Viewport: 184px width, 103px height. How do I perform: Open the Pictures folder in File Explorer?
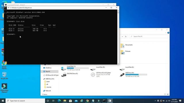pyautogui.click(x=125, y=52)
